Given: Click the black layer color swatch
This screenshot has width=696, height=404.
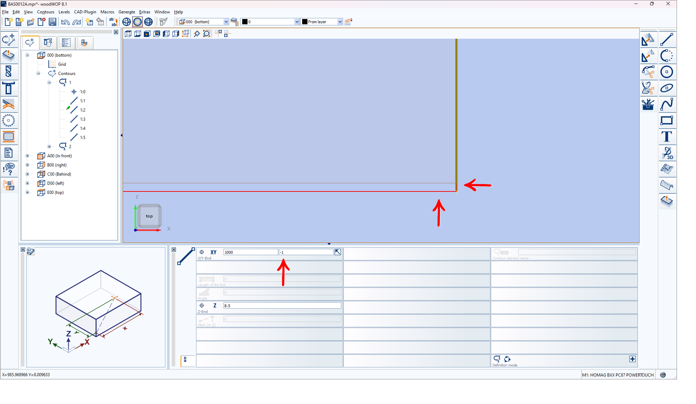Looking at the screenshot, I should [245, 22].
